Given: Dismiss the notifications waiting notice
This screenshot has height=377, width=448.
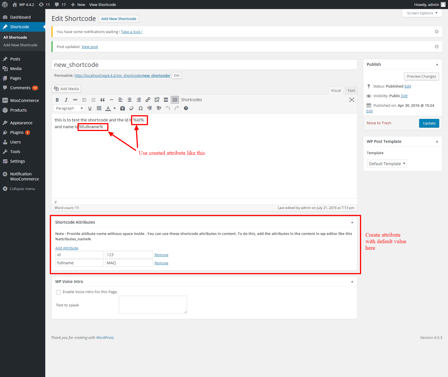Looking at the screenshot, I should [437, 32].
